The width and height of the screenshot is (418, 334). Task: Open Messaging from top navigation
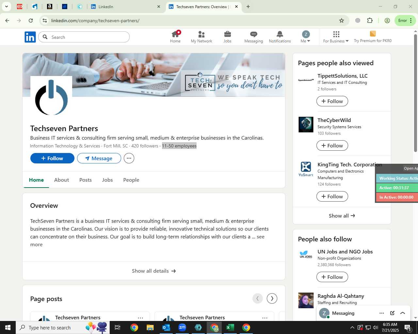253,37
